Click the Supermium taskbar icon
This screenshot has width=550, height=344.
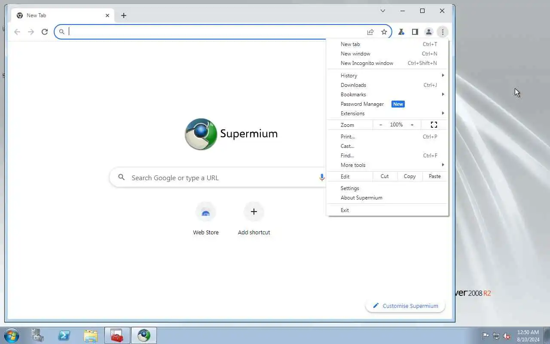coord(144,335)
